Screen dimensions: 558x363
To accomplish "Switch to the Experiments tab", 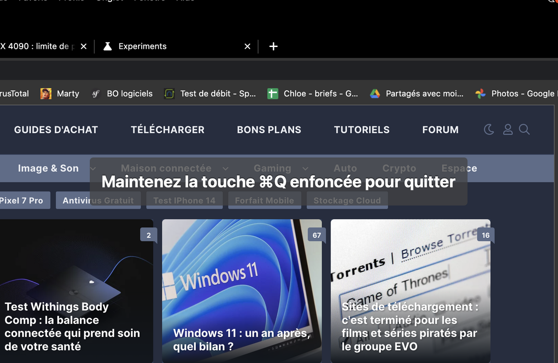I will [x=177, y=46].
